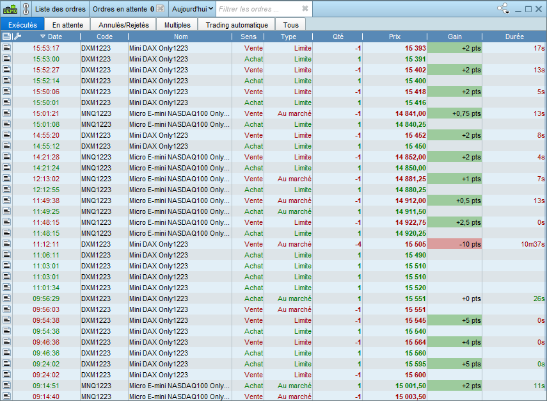This screenshot has height=401, width=547.
Task: Click the cancel pending orders X icon
Action: pyautogui.click(x=160, y=9)
